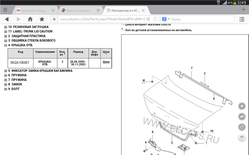Close the Оригинальные tab
Viewport: 249px width, 155px height.
pos(98,10)
